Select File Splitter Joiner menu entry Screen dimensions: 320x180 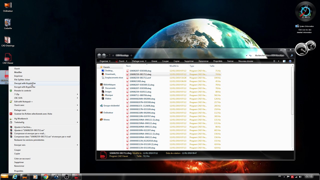[44, 79]
